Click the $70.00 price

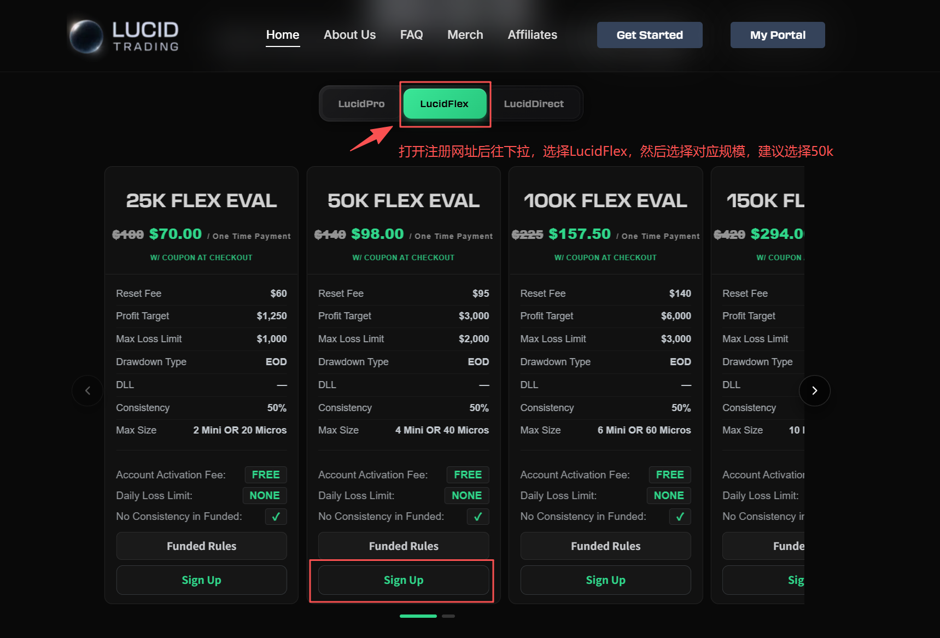176,234
